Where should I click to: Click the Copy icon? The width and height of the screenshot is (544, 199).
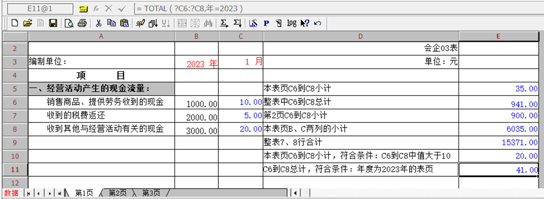click(x=111, y=23)
